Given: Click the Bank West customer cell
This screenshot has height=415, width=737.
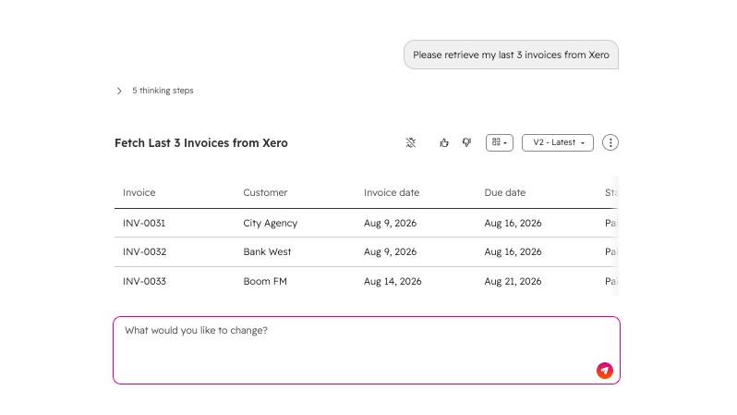Looking at the screenshot, I should [x=267, y=251].
